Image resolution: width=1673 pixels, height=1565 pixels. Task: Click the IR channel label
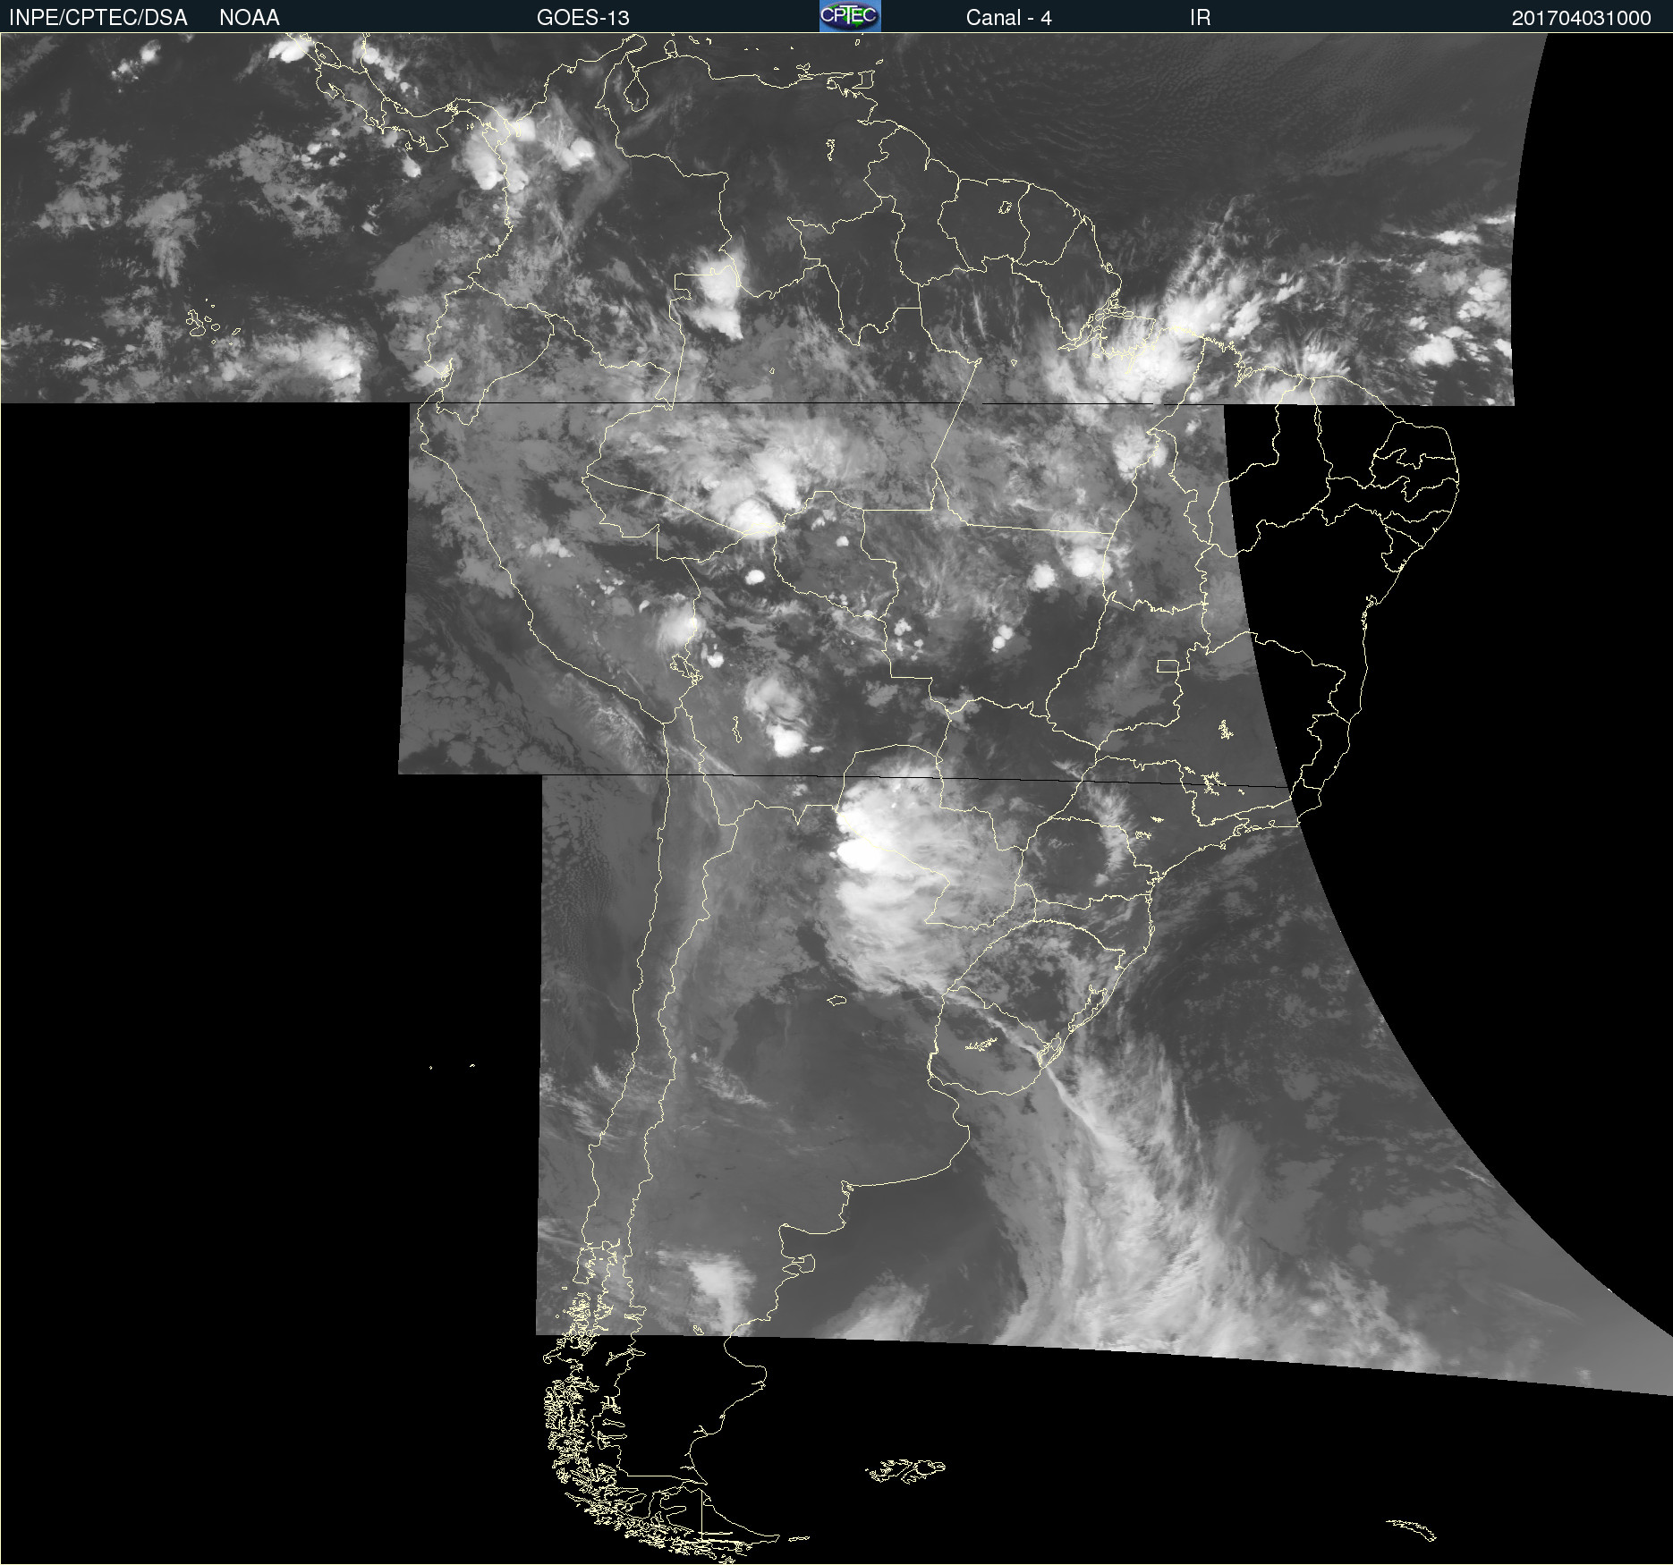(1200, 18)
